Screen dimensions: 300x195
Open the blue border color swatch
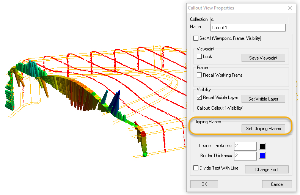point(262,156)
